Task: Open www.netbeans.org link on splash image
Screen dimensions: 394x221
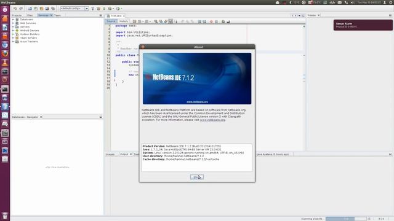Action: pyautogui.click(x=197, y=102)
